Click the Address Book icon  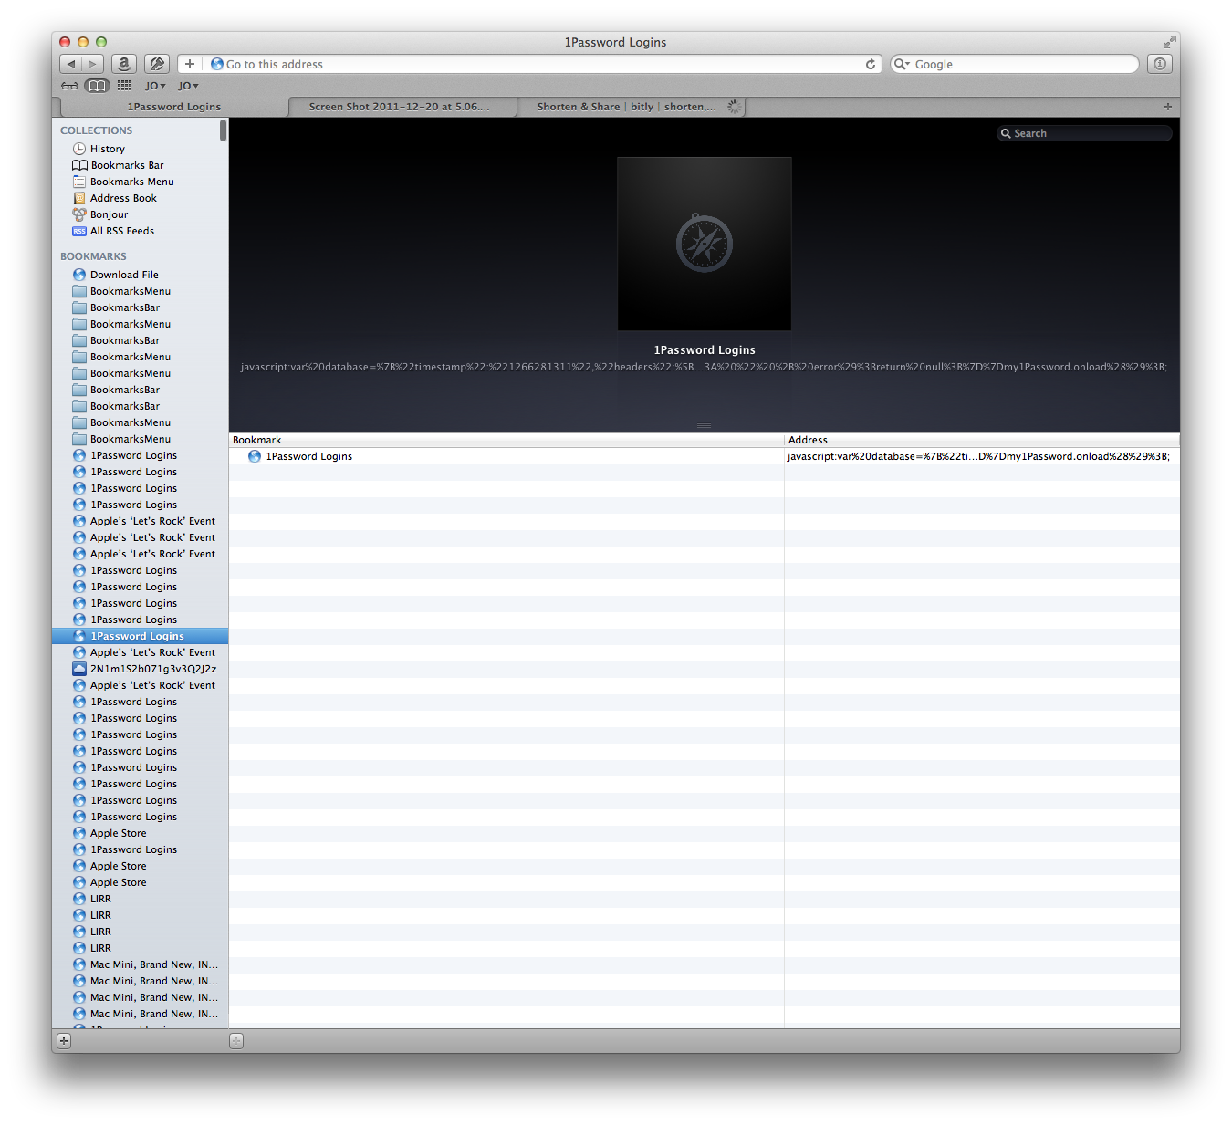(79, 198)
